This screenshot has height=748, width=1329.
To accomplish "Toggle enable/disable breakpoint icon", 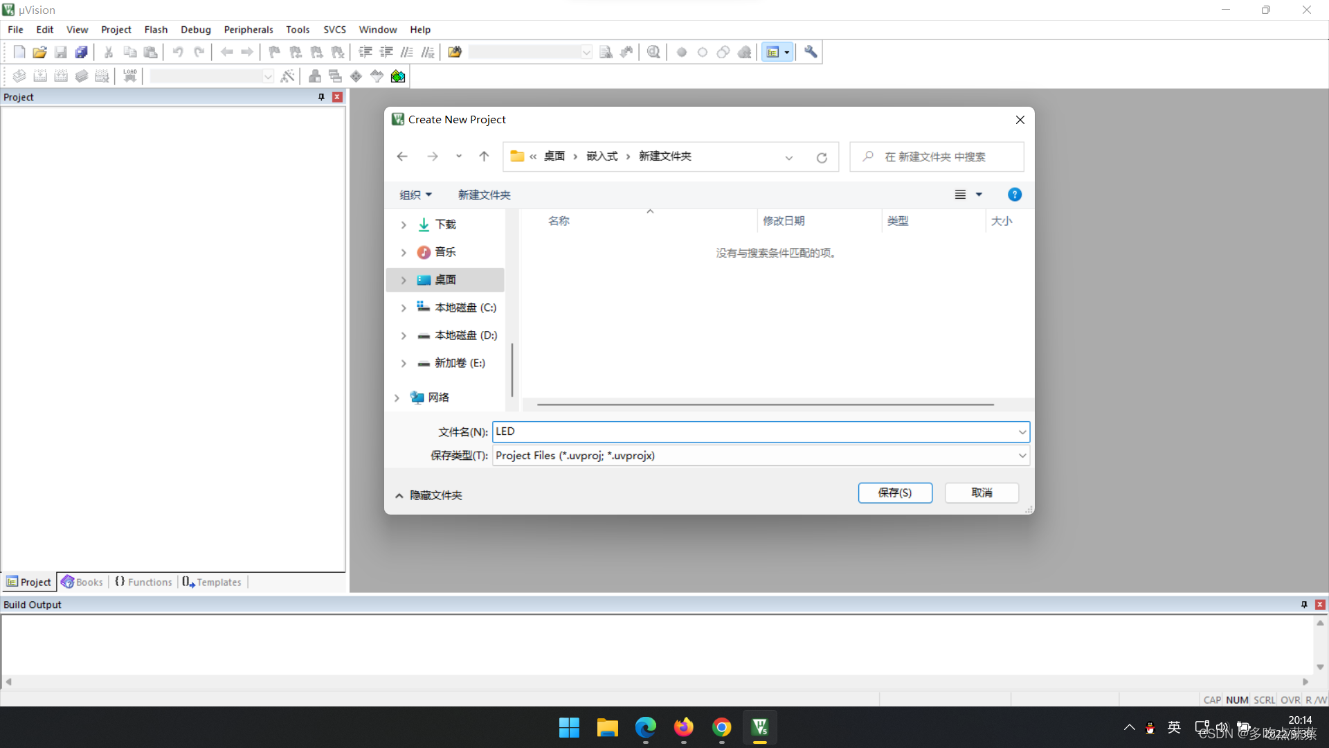I will point(703,51).
